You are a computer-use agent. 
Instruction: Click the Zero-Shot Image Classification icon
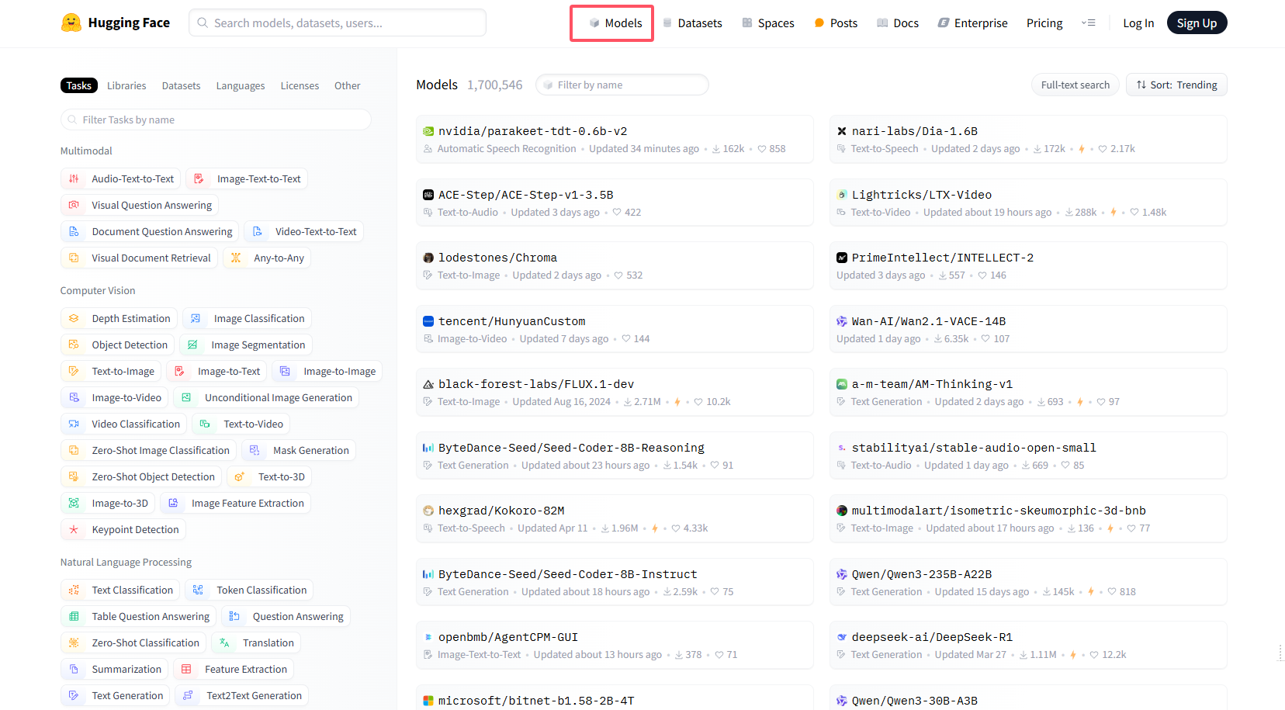tap(74, 450)
